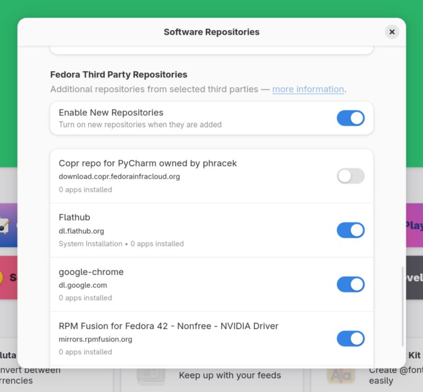Open the more information link
The image size is (423, 392).
tap(308, 89)
